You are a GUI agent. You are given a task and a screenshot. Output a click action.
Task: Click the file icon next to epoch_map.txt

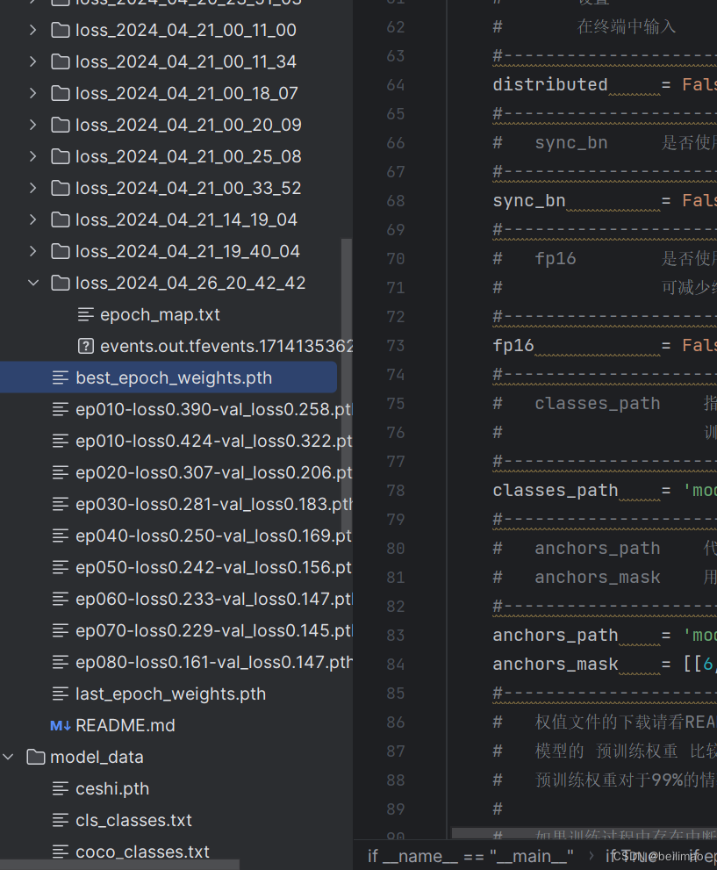85,314
